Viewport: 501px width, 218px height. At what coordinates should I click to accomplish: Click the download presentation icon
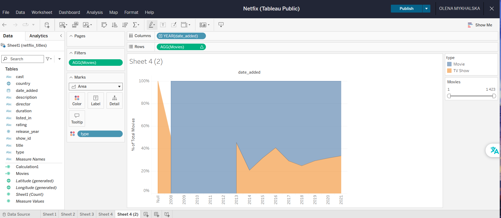[x=221, y=25]
